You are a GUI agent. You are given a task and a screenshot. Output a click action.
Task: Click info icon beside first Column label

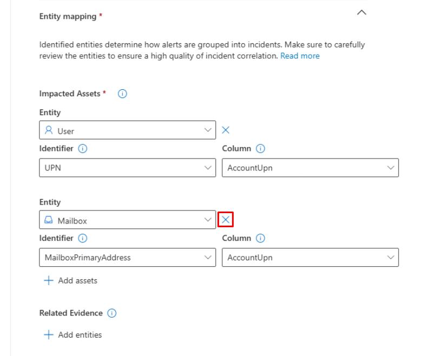pyautogui.click(x=261, y=148)
